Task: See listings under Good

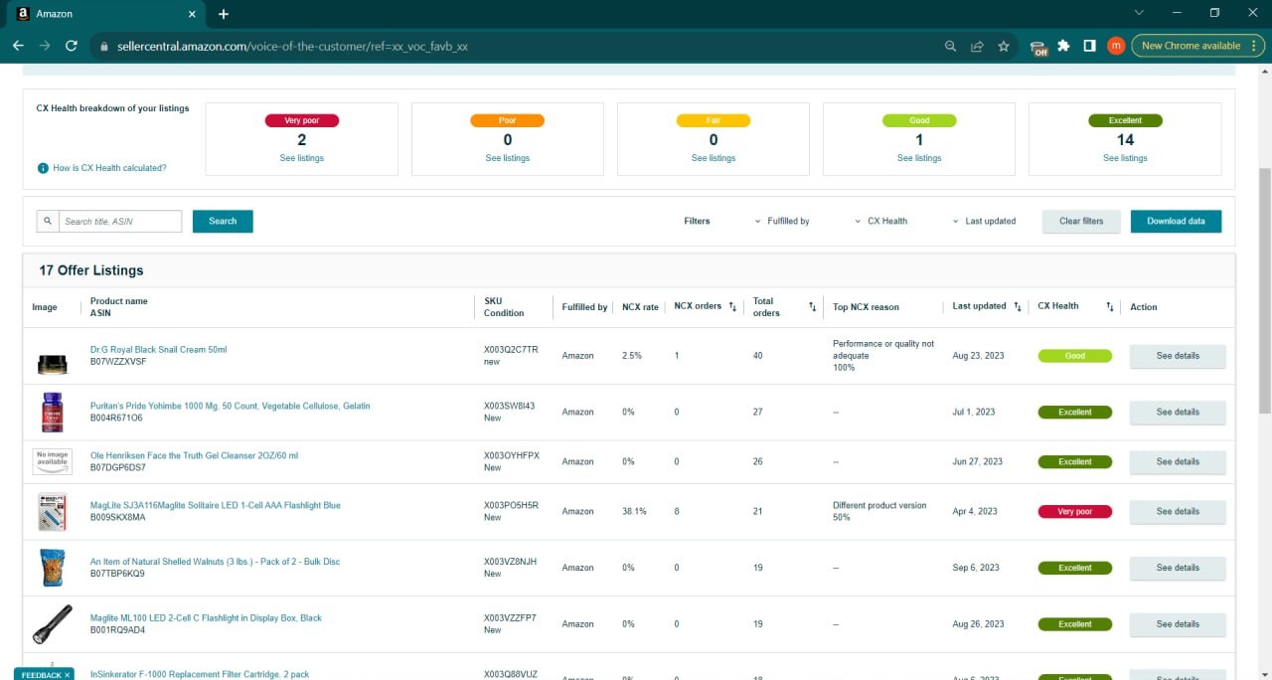Action: (919, 158)
